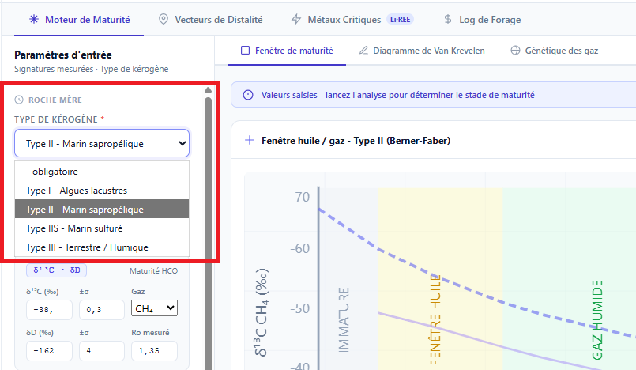Click the square icon beside Fenêtre de maturité
The image size is (636, 370).
[x=246, y=51]
